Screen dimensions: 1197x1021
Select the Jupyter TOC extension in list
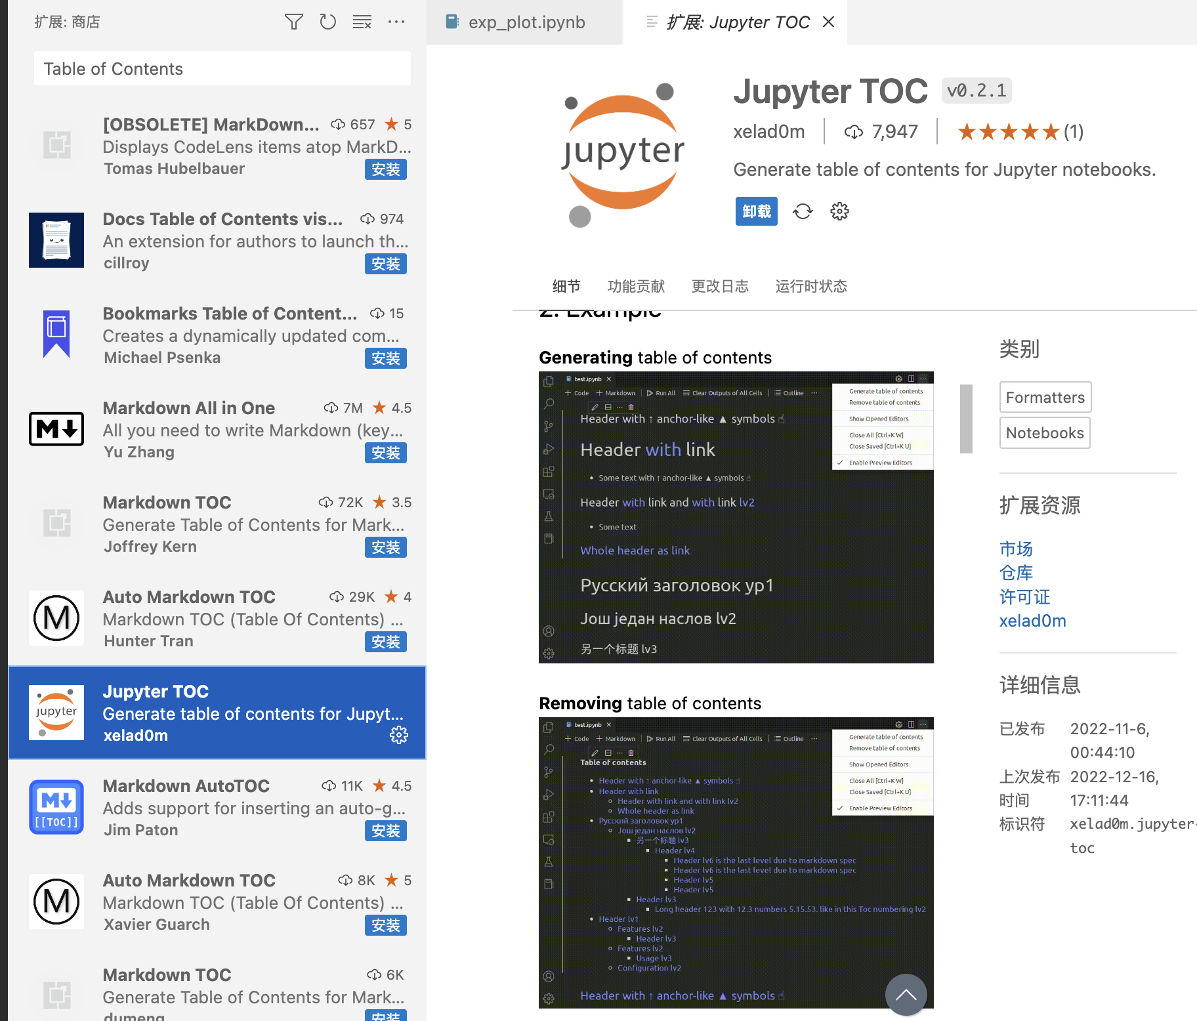[217, 713]
